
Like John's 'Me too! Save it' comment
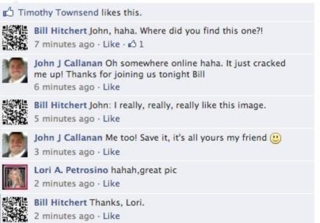point(111,152)
